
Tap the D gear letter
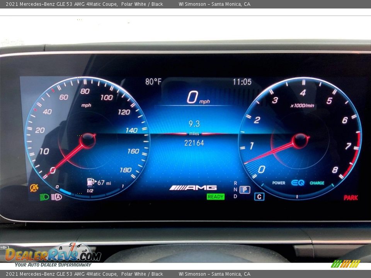click(235, 197)
